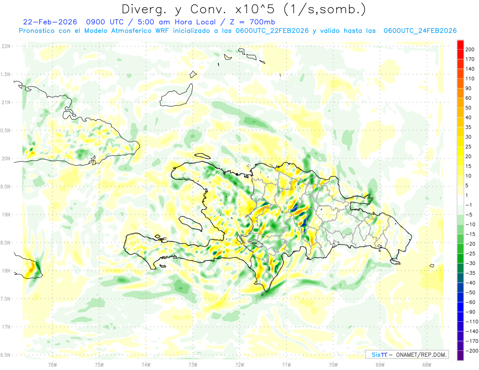Click the '69W' longitude label
The width and height of the screenshot is (479, 370).
click(380, 364)
